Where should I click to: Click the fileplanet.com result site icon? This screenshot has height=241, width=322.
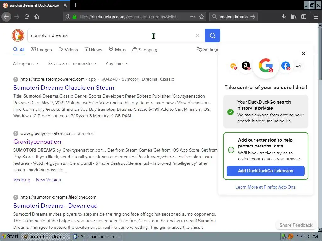pyautogui.click(x=16, y=197)
